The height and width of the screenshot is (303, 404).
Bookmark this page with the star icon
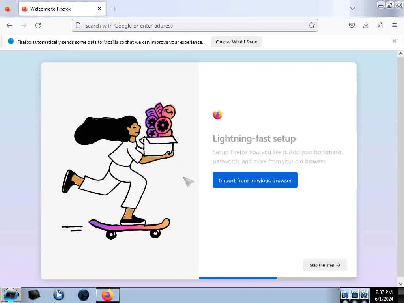(312, 25)
